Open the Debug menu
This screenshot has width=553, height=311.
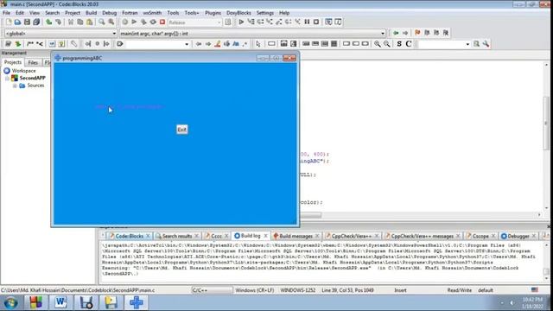tap(110, 13)
